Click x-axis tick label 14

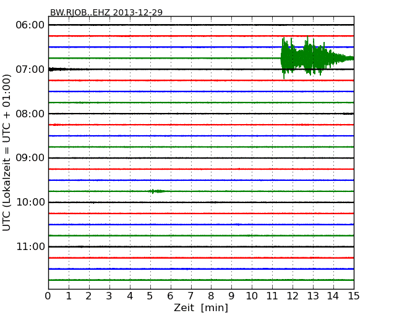pyautogui.click(x=333, y=296)
